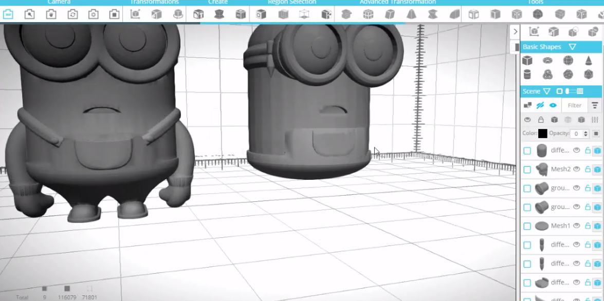Click the Transformations toolbar group label
This screenshot has height=301, width=604.
tap(154, 2)
